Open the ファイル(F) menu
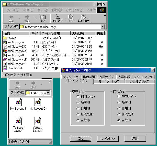 click(x=13, y=10)
